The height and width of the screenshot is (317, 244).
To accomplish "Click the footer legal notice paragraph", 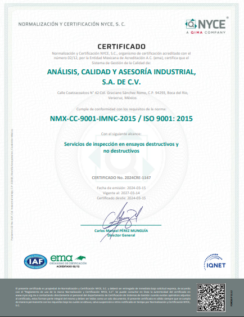I will pyautogui.click(x=103, y=297).
